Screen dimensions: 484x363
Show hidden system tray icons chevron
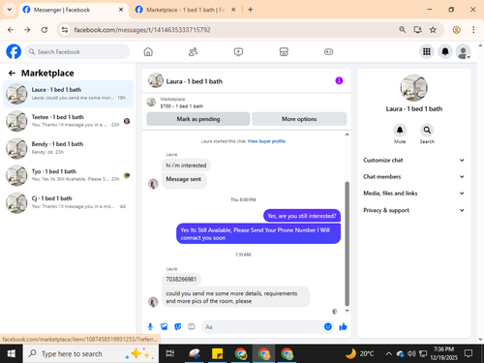click(x=388, y=354)
